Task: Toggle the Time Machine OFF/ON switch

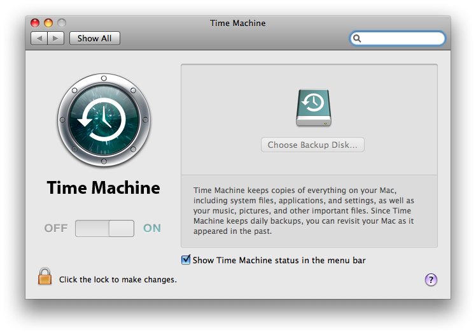Action: click(104, 228)
